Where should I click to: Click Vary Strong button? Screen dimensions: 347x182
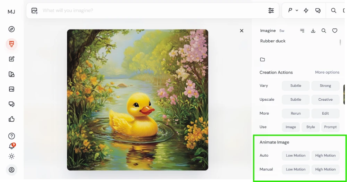[325, 86]
